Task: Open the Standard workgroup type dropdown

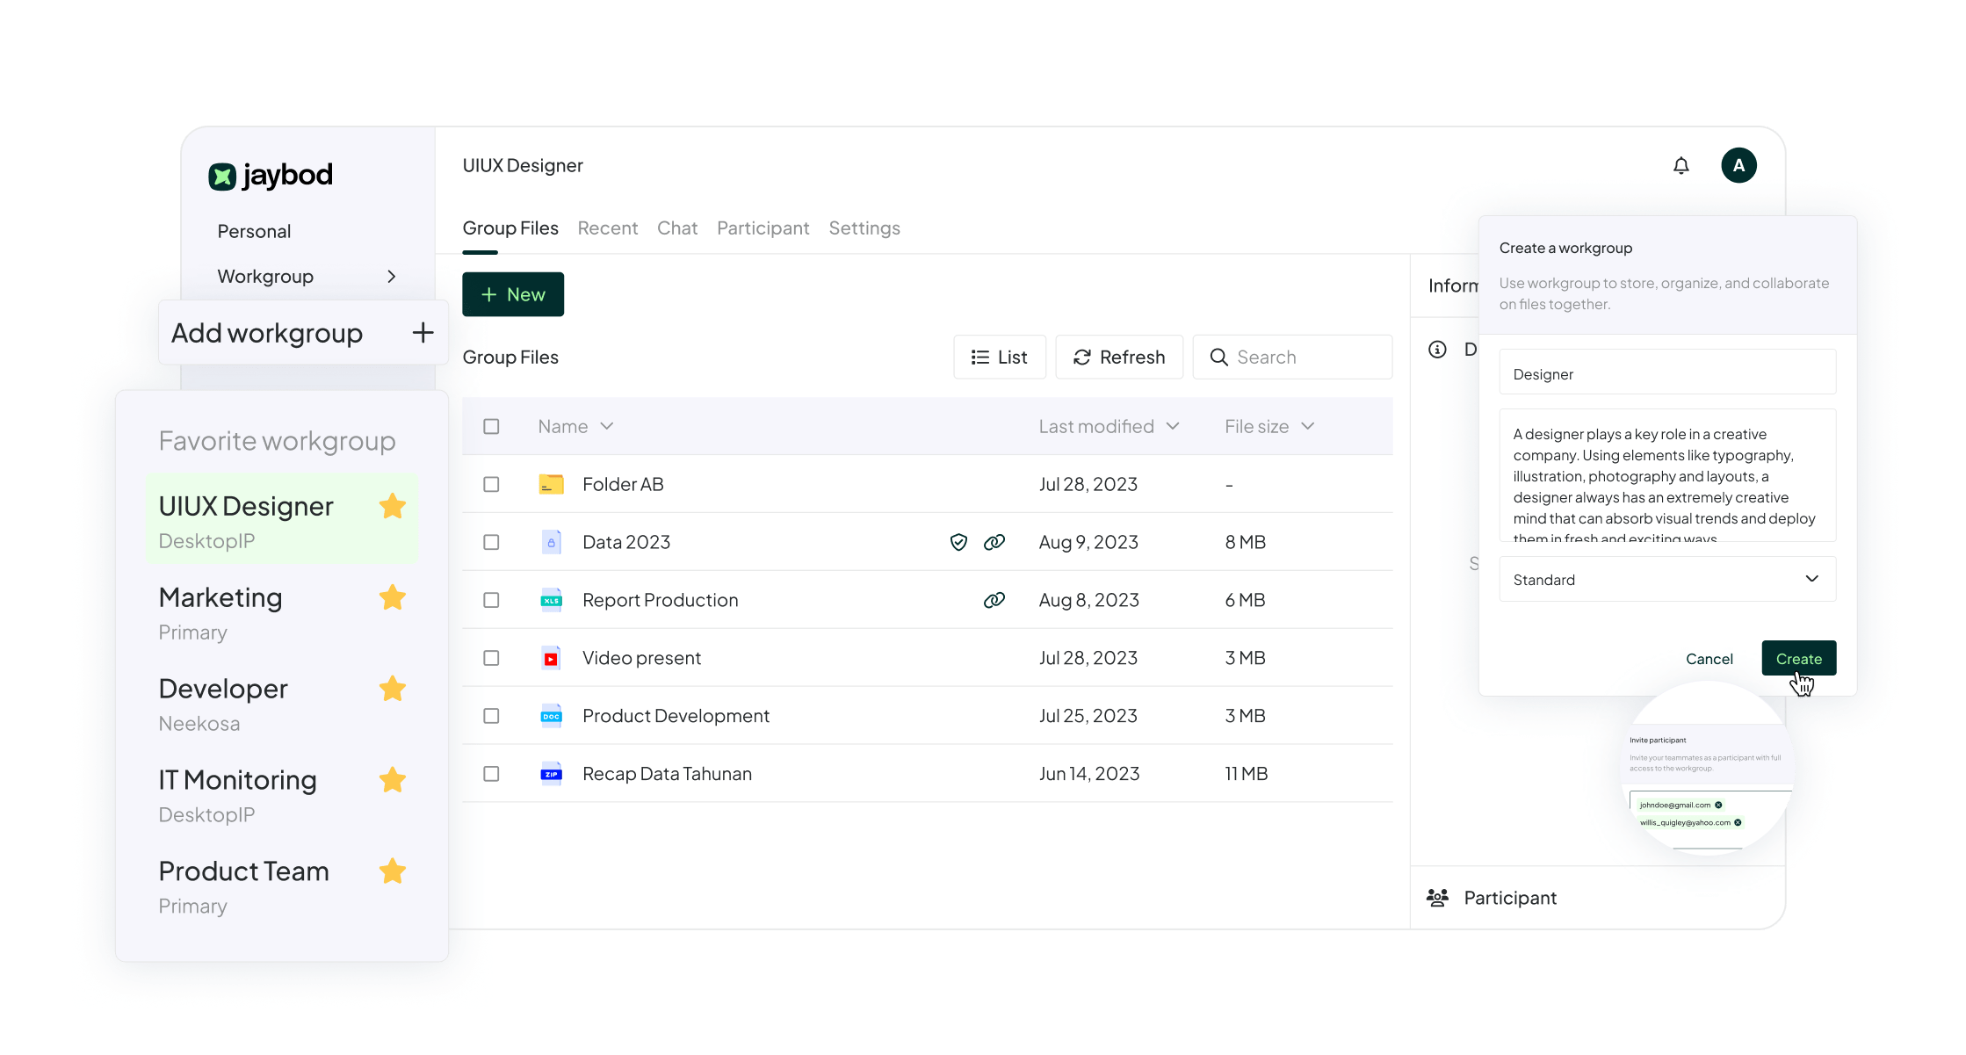Action: pyautogui.click(x=1671, y=579)
